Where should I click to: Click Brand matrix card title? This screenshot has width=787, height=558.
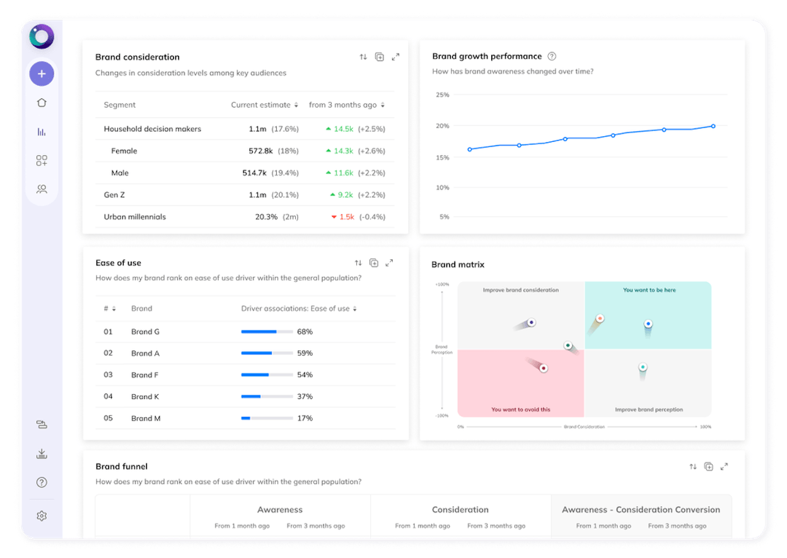[458, 265]
